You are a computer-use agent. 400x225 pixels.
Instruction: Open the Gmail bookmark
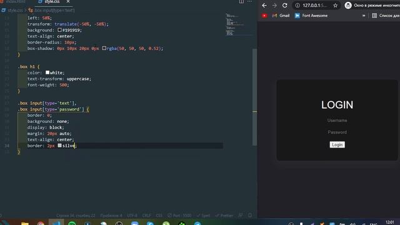coord(281,16)
